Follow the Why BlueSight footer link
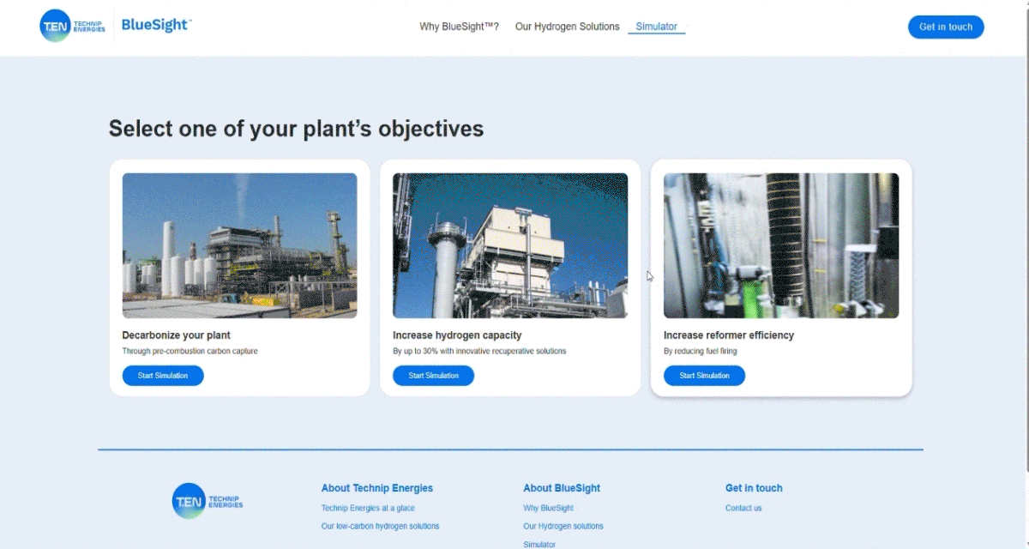 (x=548, y=509)
